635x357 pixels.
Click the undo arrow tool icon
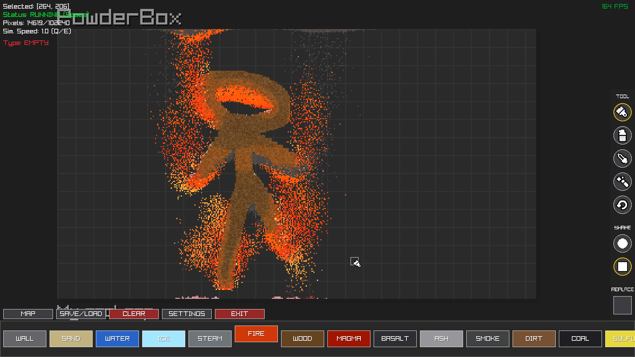click(x=622, y=205)
